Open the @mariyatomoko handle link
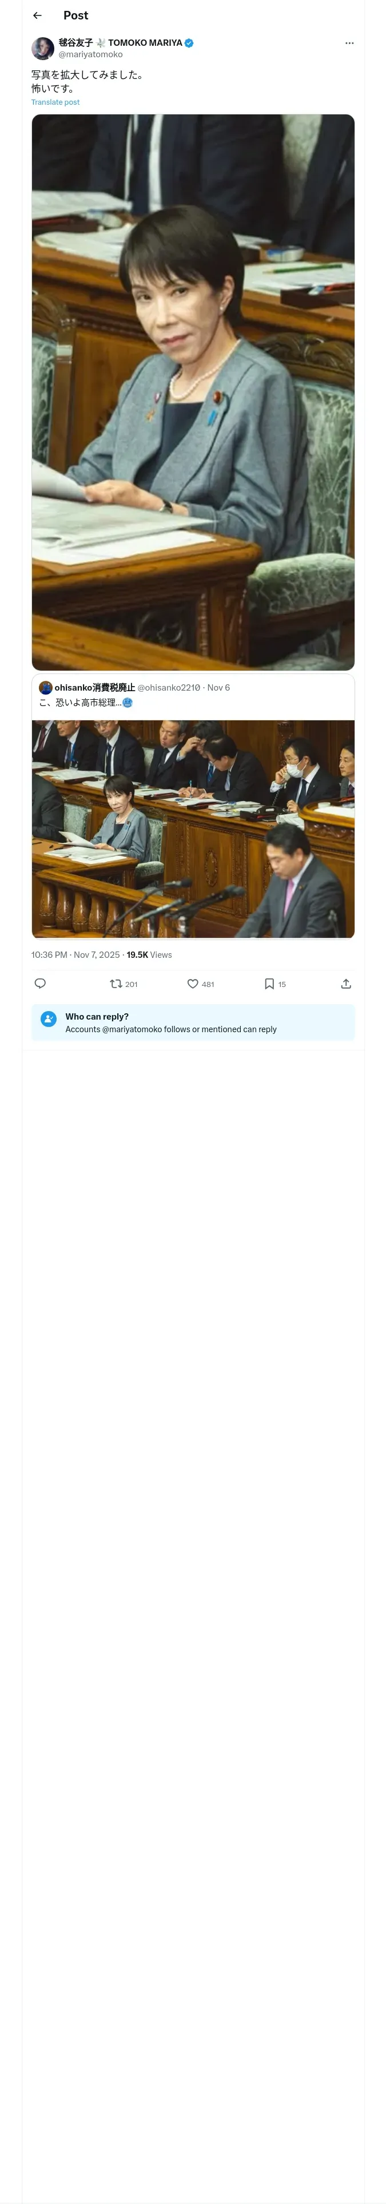 [91, 54]
